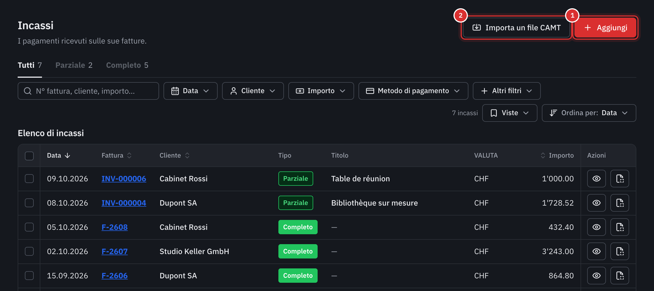Screen dimensions: 654x291
Task: View F-2606 payment via eye icon
Action: [596, 276]
